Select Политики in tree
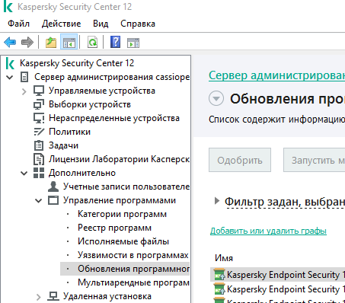The height and width of the screenshot is (303, 345). coord(69,132)
